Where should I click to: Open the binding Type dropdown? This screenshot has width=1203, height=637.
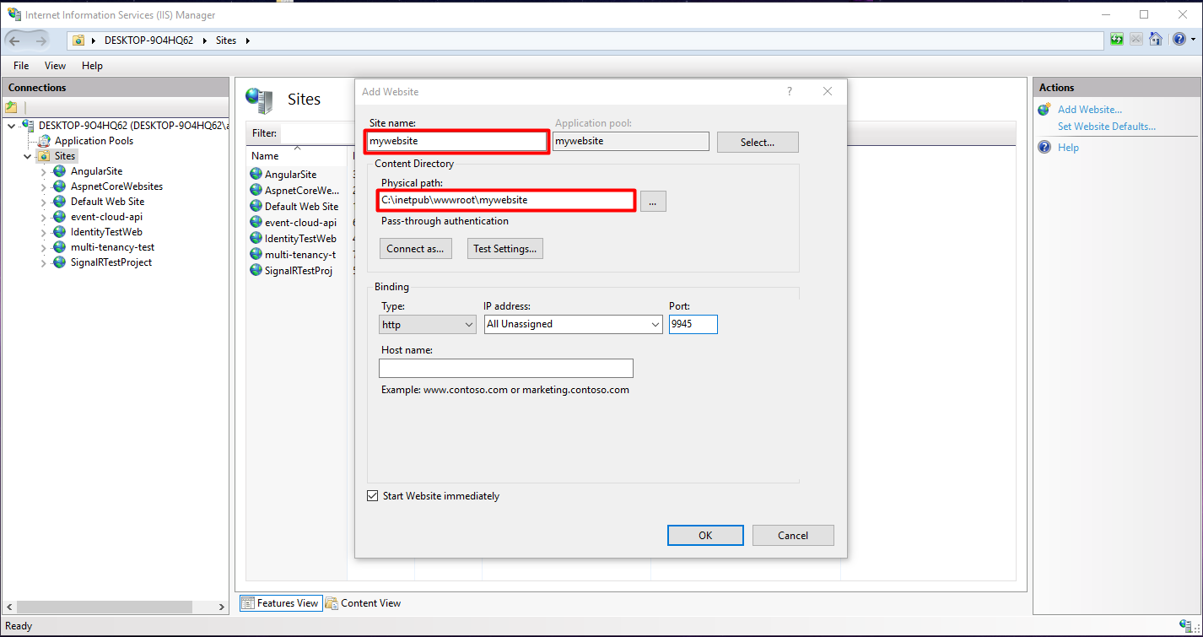429,324
